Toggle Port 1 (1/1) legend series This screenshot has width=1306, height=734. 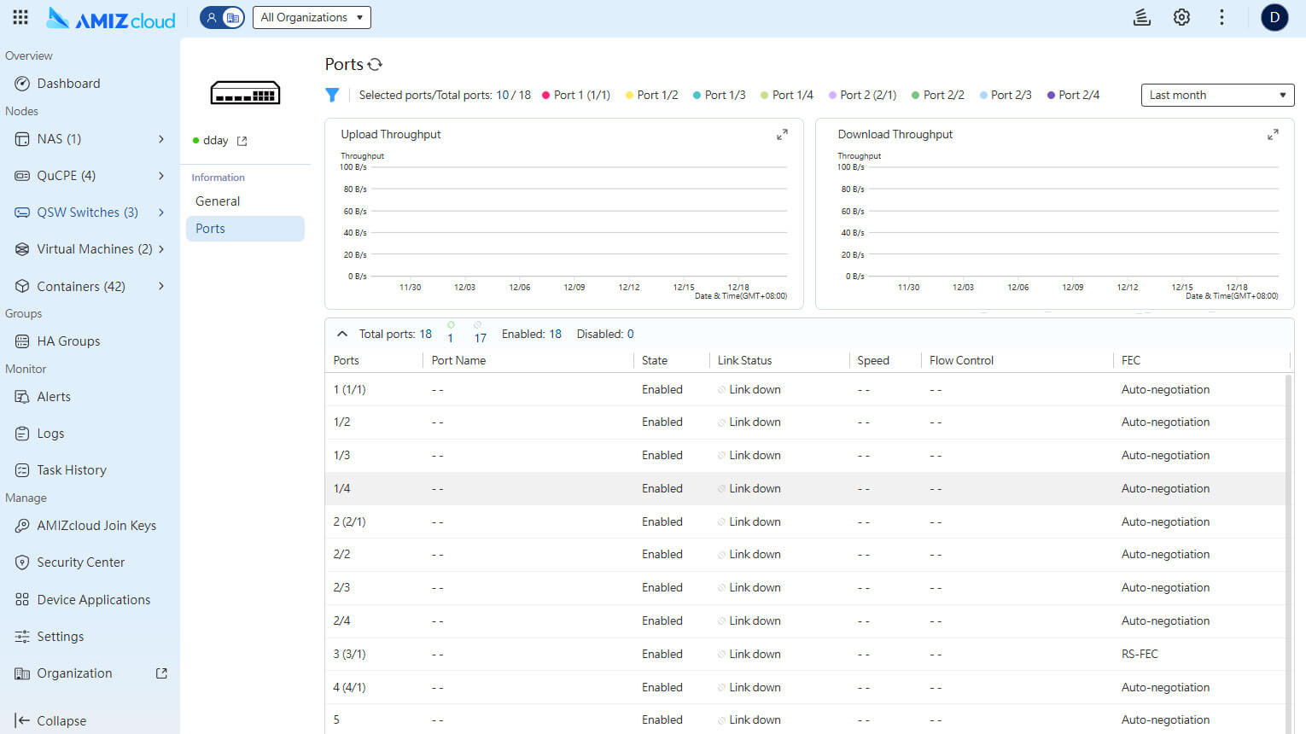576,96
